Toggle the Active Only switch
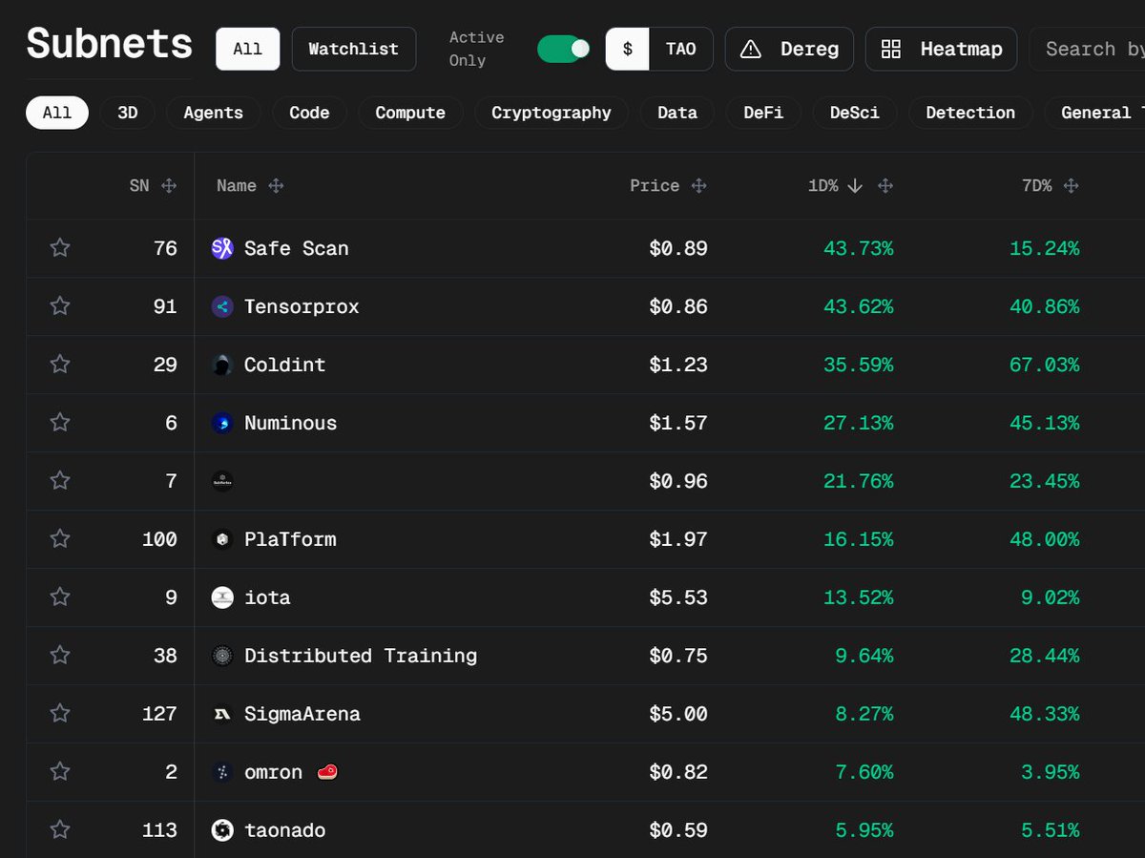 pyautogui.click(x=563, y=49)
